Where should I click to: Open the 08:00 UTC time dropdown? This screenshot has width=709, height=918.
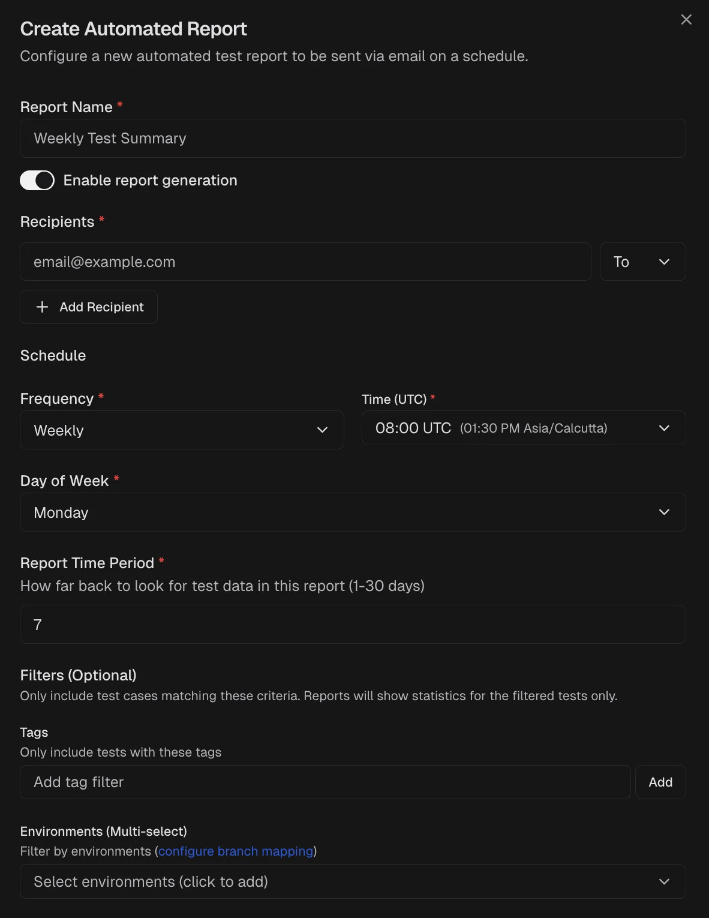pos(523,428)
